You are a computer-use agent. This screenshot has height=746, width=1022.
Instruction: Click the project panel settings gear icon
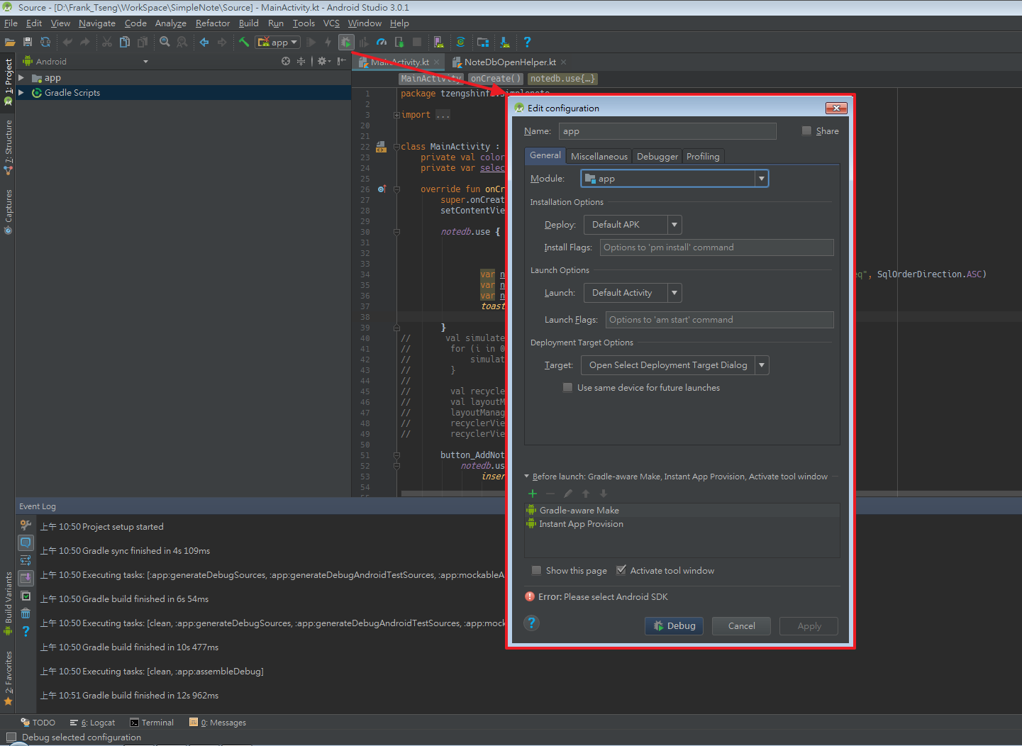click(x=323, y=62)
